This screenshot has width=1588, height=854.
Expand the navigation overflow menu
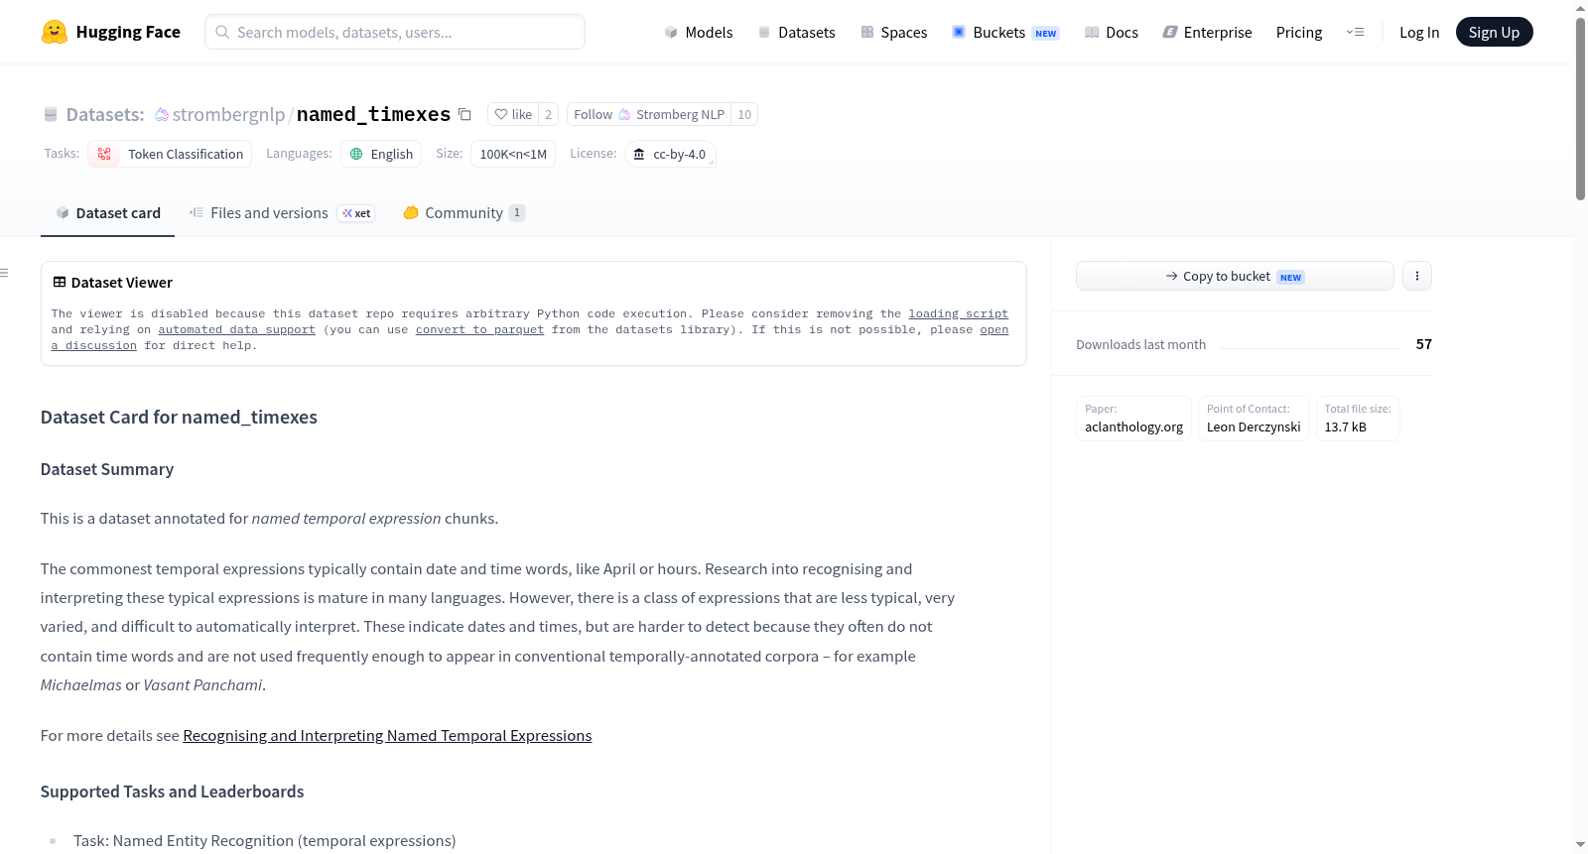pyautogui.click(x=1355, y=32)
